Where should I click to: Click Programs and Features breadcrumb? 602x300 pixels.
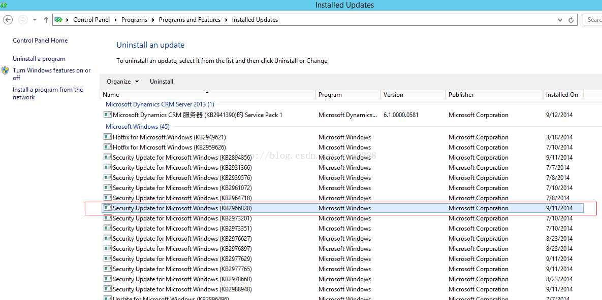pyautogui.click(x=189, y=20)
